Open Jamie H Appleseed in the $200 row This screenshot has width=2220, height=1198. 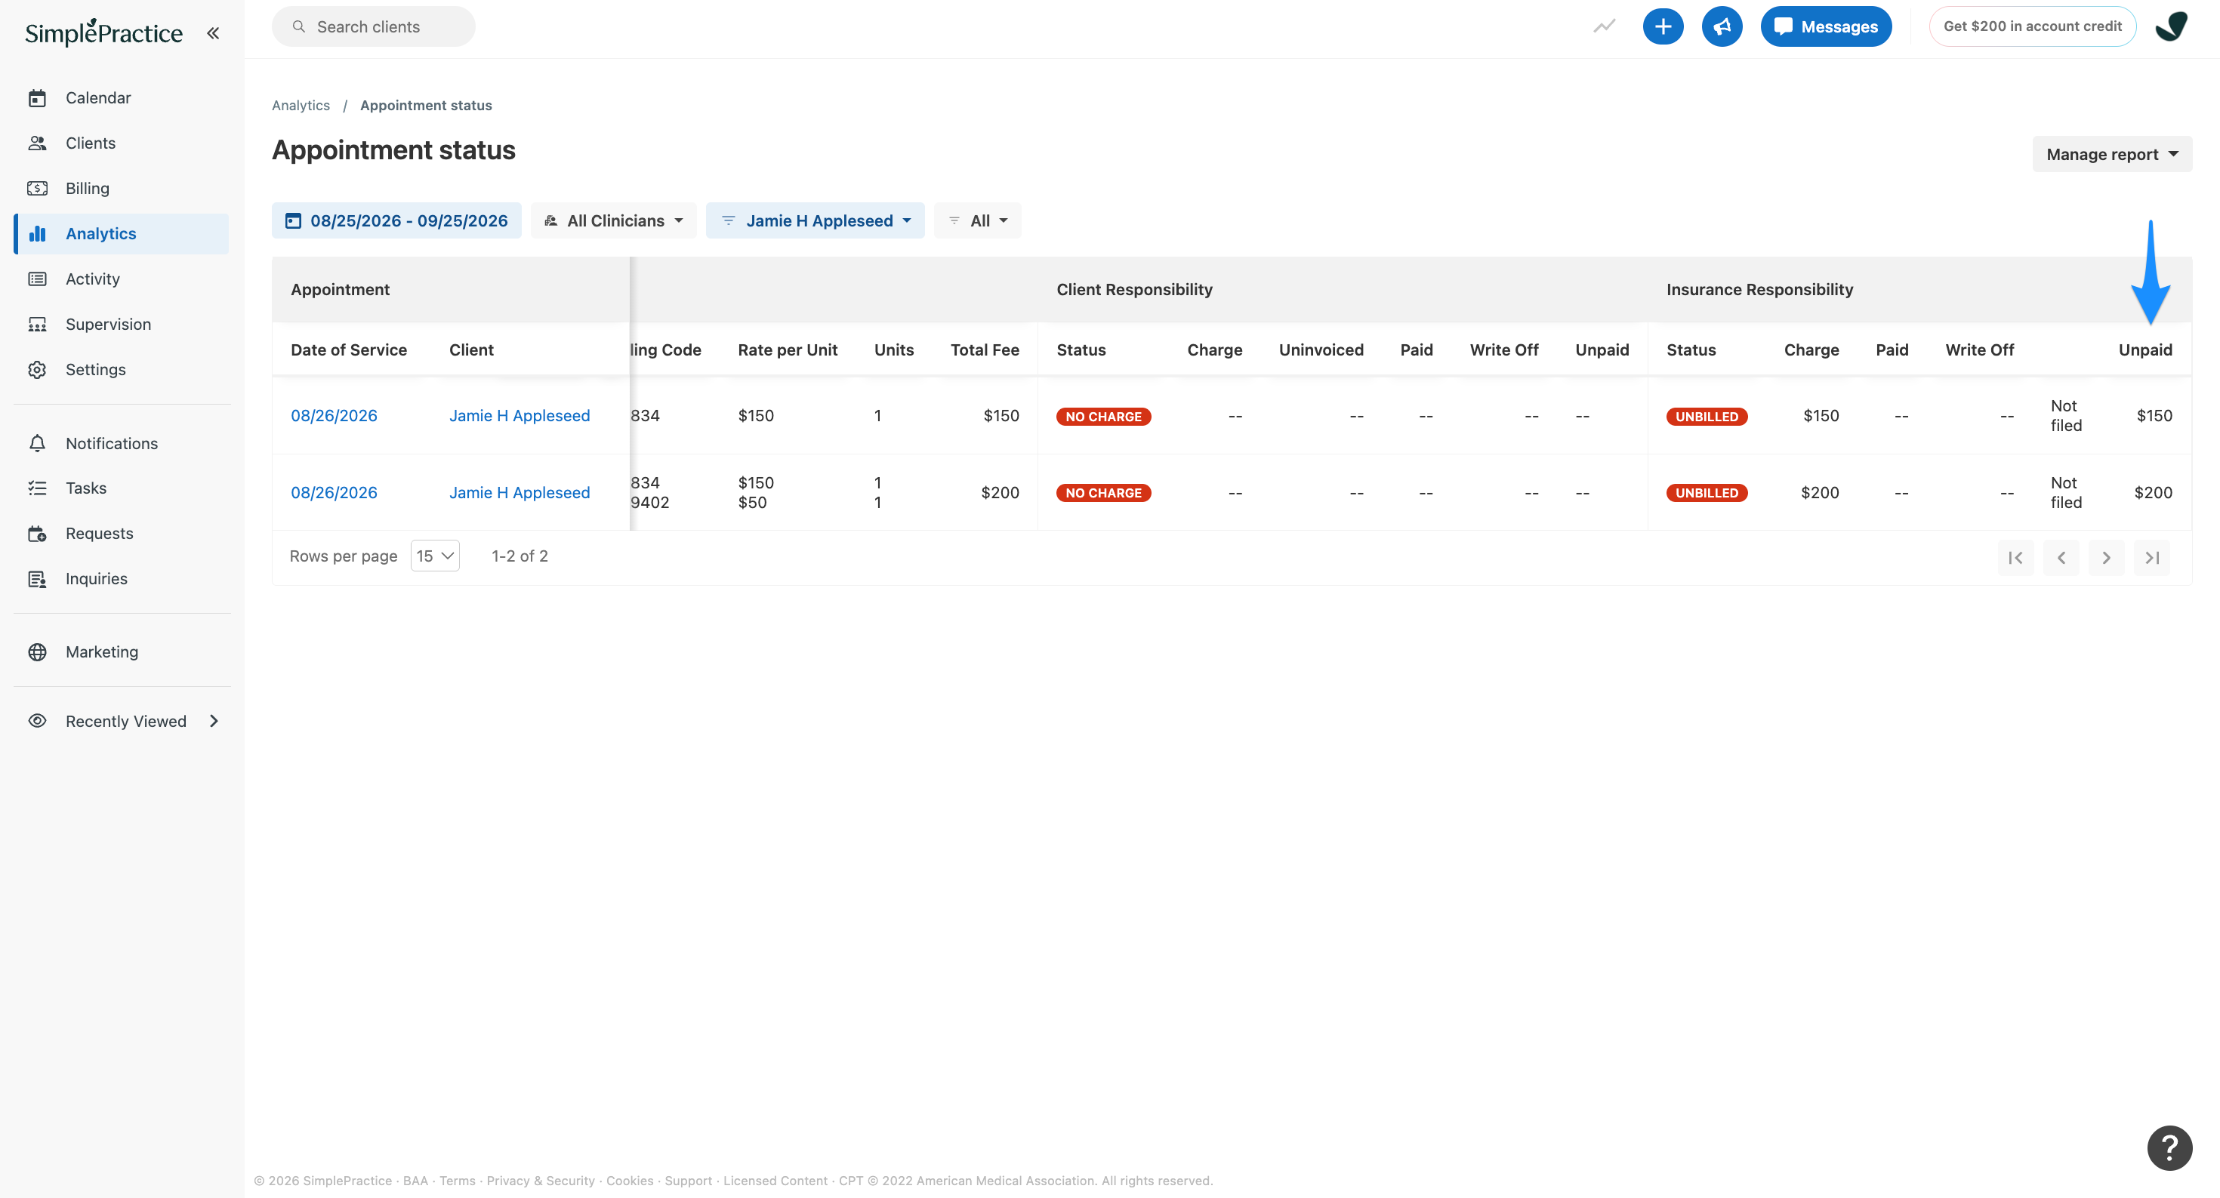[x=520, y=493]
